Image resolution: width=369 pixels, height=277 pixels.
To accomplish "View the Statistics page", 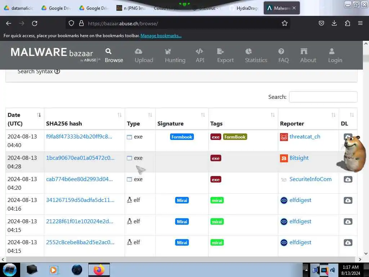I will pyautogui.click(x=256, y=56).
